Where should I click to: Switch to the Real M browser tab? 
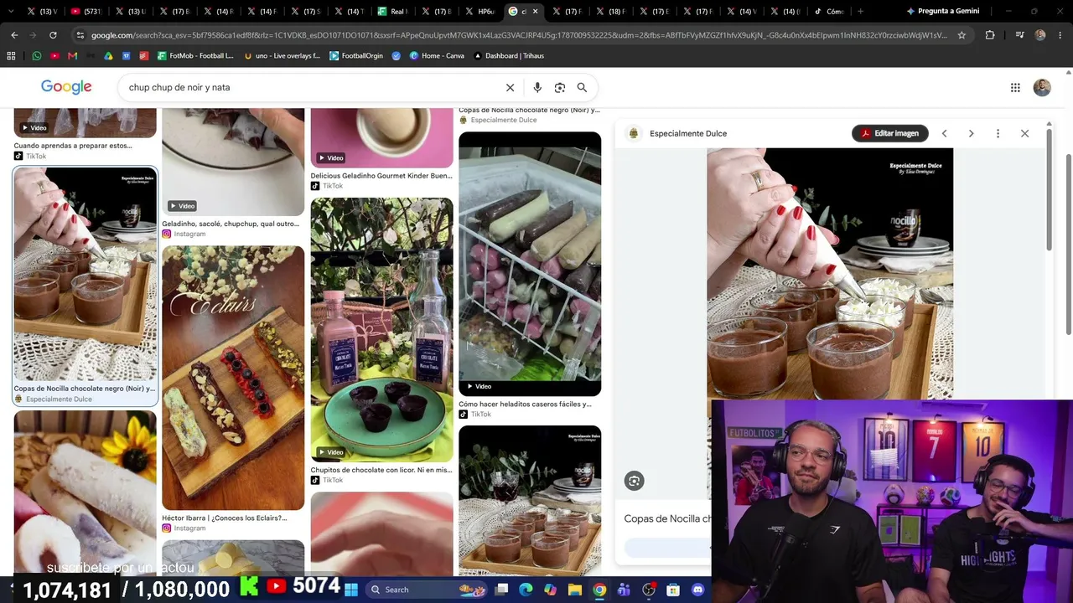coord(394,12)
